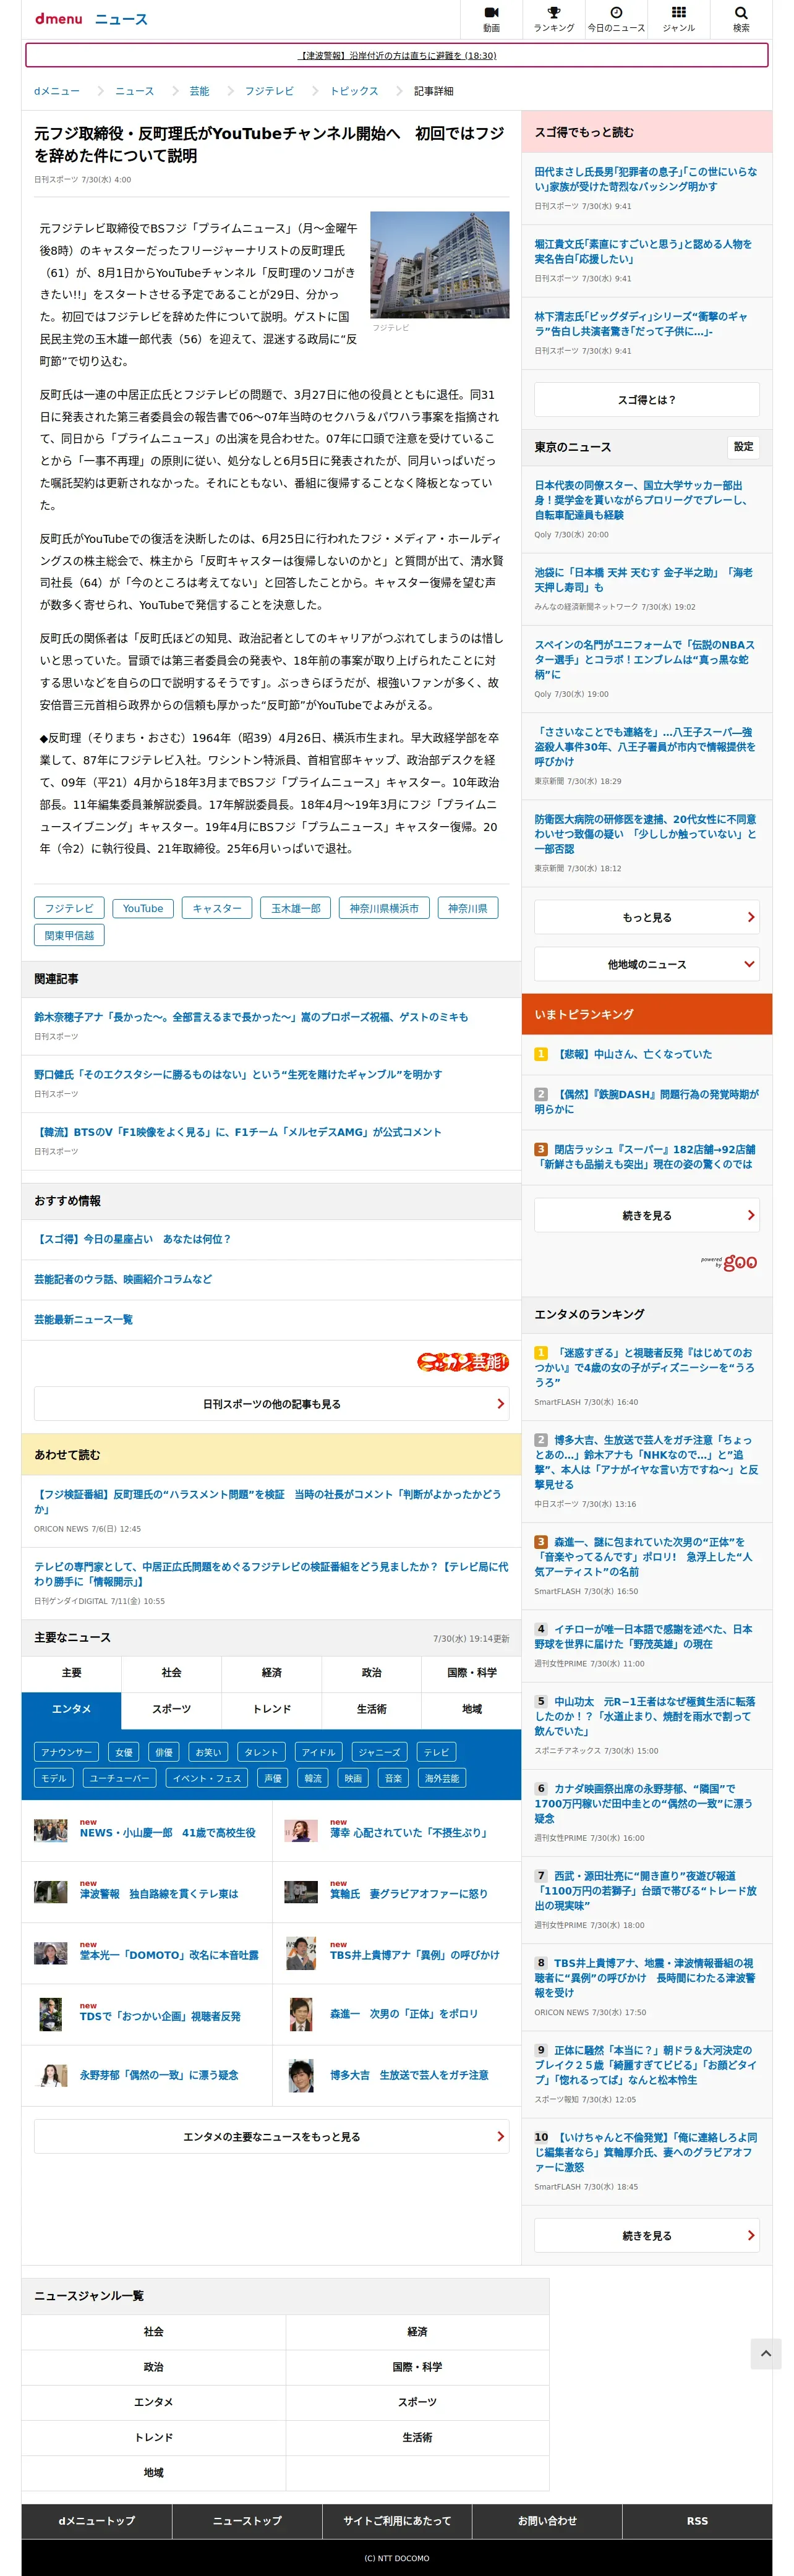
Task: Click the ユーチューバー subcategory tag
Action: [119, 1778]
